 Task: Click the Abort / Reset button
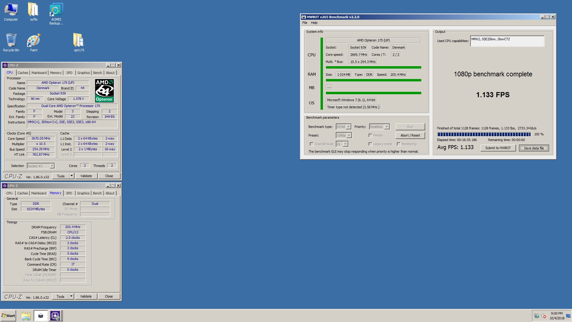(410, 135)
